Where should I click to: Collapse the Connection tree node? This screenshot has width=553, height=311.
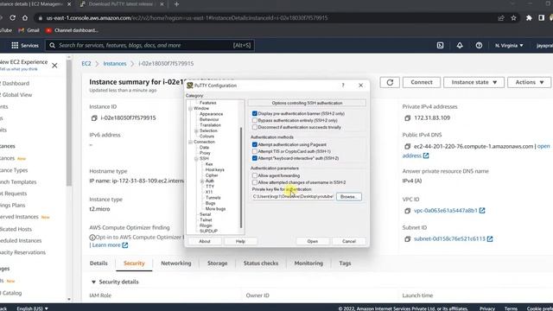[190, 142]
